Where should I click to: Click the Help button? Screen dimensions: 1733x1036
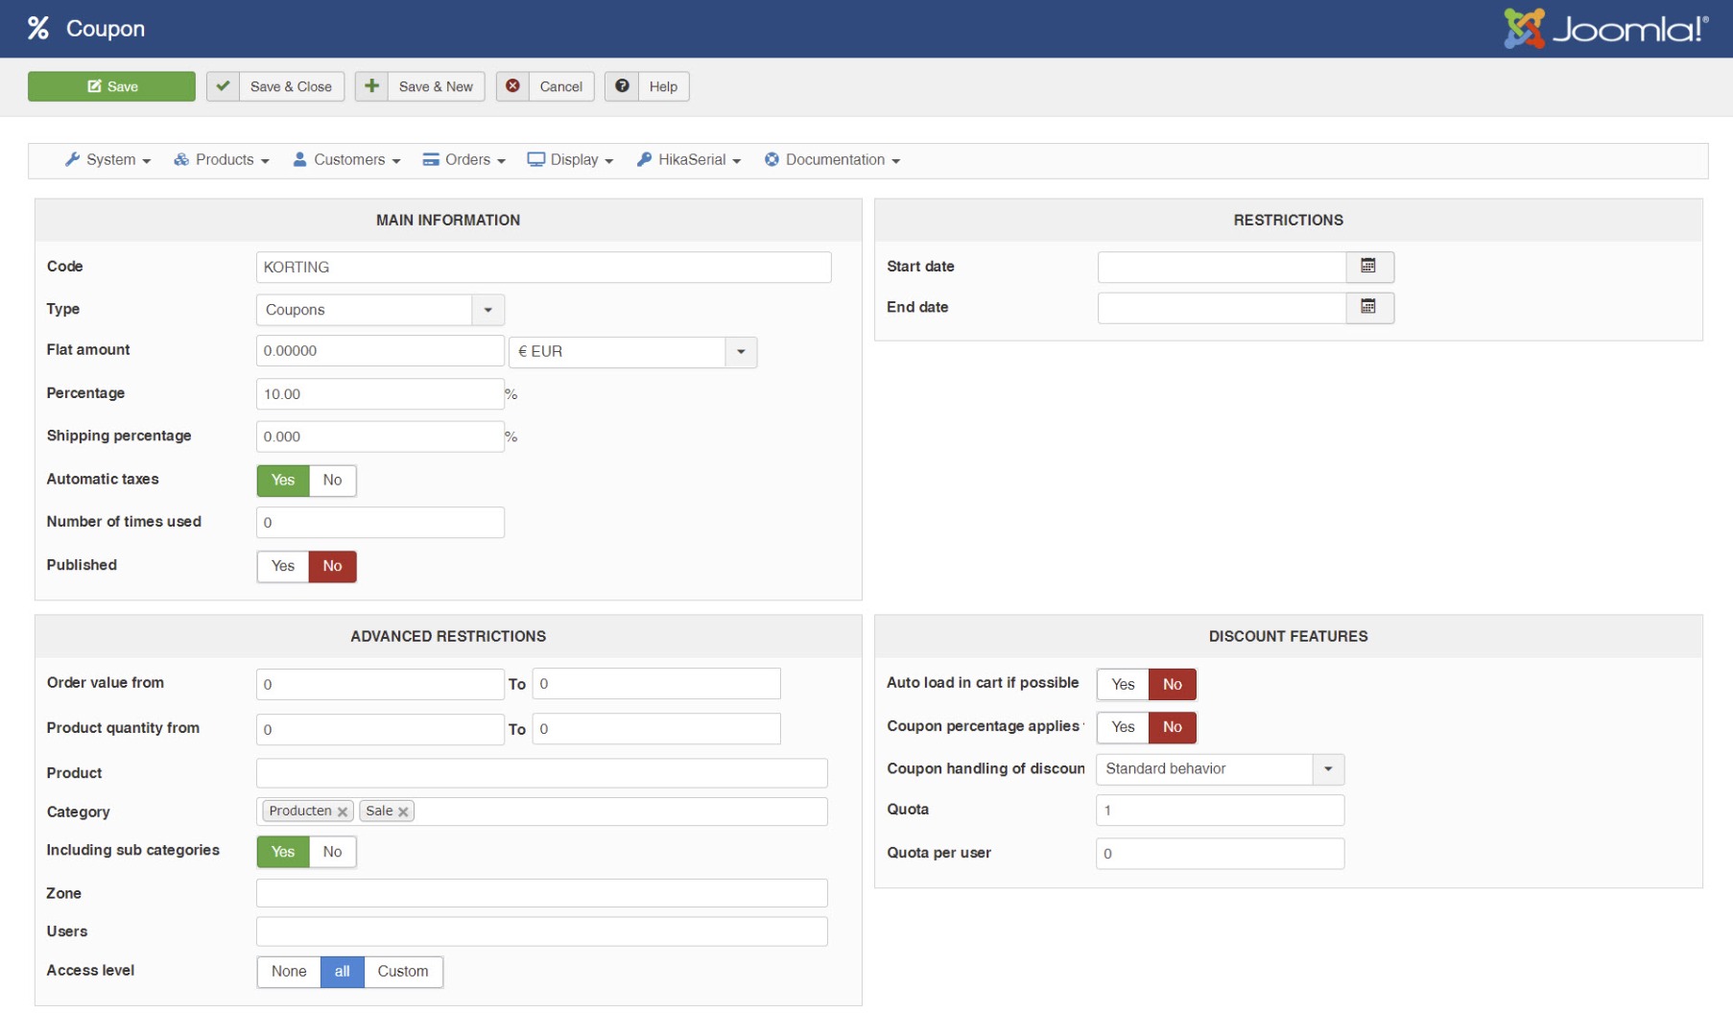point(647,86)
